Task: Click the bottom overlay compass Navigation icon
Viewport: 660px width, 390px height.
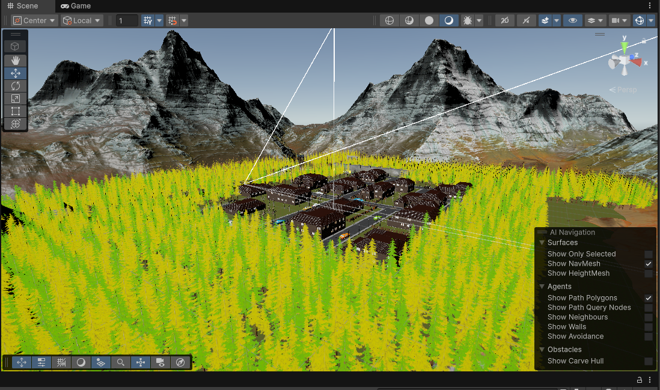Action: pos(180,362)
